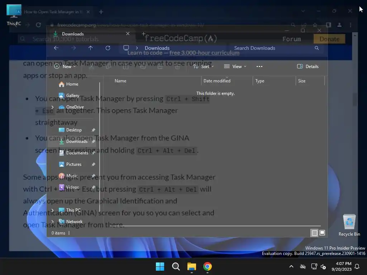Expand the OneDrive tree node

[x=52, y=107]
